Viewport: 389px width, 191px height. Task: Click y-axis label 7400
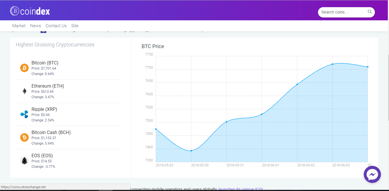[x=149, y=147]
